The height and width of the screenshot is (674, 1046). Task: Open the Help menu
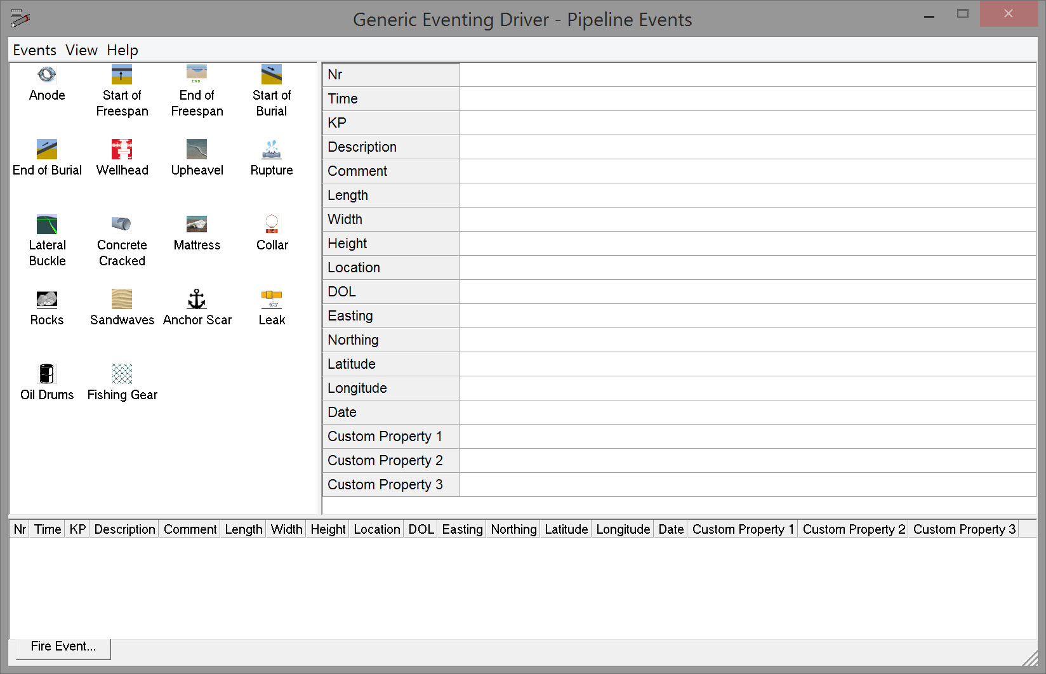tap(122, 50)
